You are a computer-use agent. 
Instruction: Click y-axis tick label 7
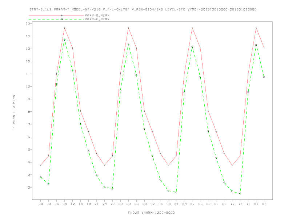coord(29,124)
